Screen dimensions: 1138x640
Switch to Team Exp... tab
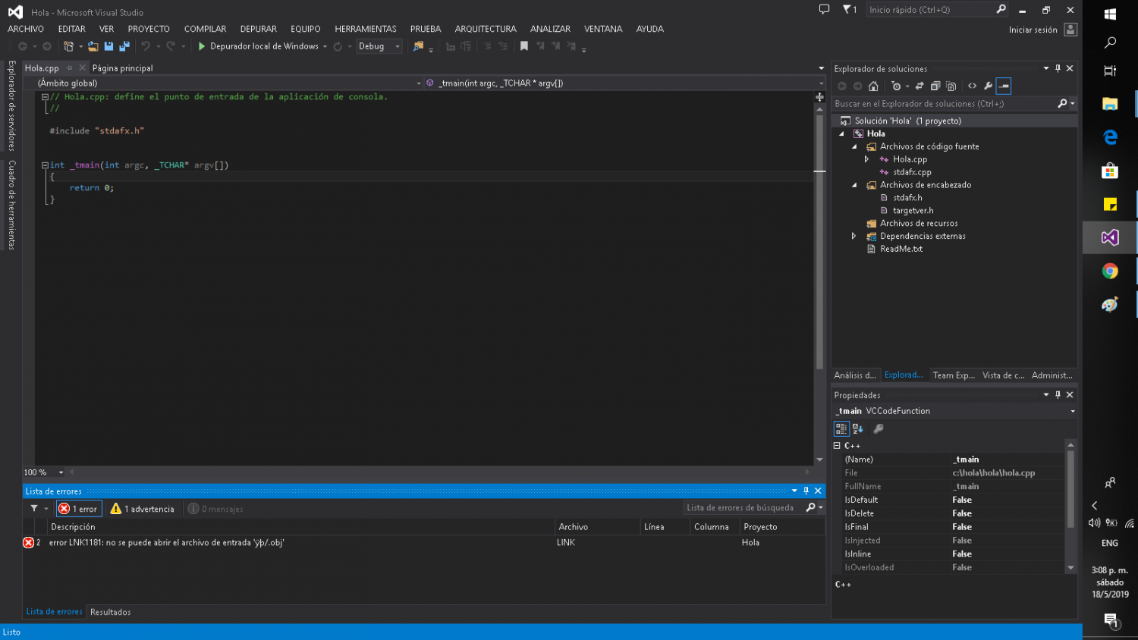point(954,375)
